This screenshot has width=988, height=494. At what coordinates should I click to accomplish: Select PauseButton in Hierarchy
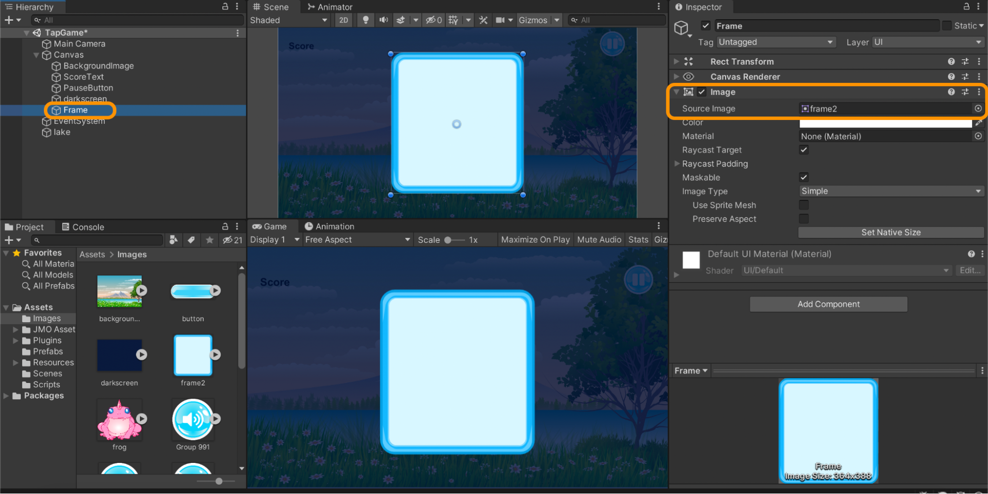point(88,88)
